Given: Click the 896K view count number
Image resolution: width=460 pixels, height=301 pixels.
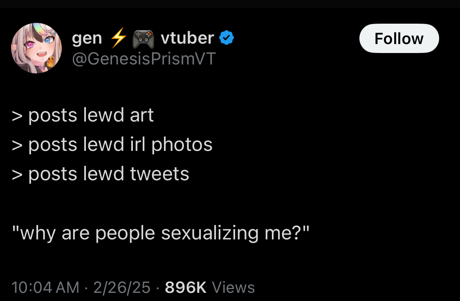Looking at the screenshot, I should coord(186,288).
